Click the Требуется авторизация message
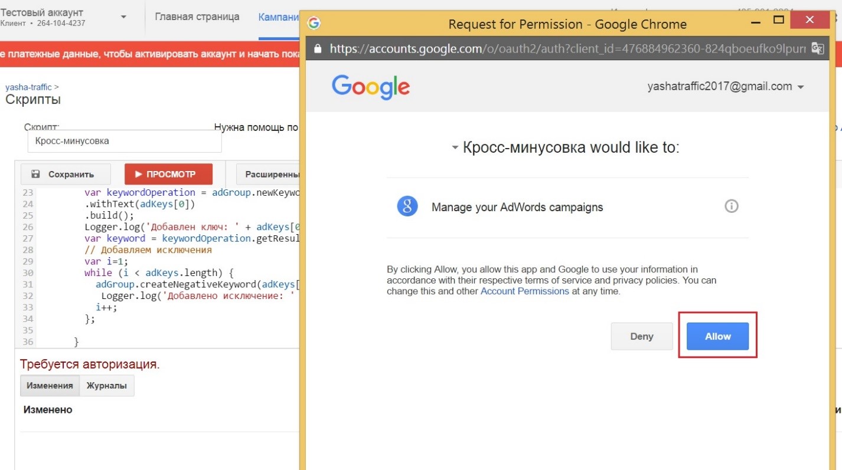 click(x=90, y=364)
